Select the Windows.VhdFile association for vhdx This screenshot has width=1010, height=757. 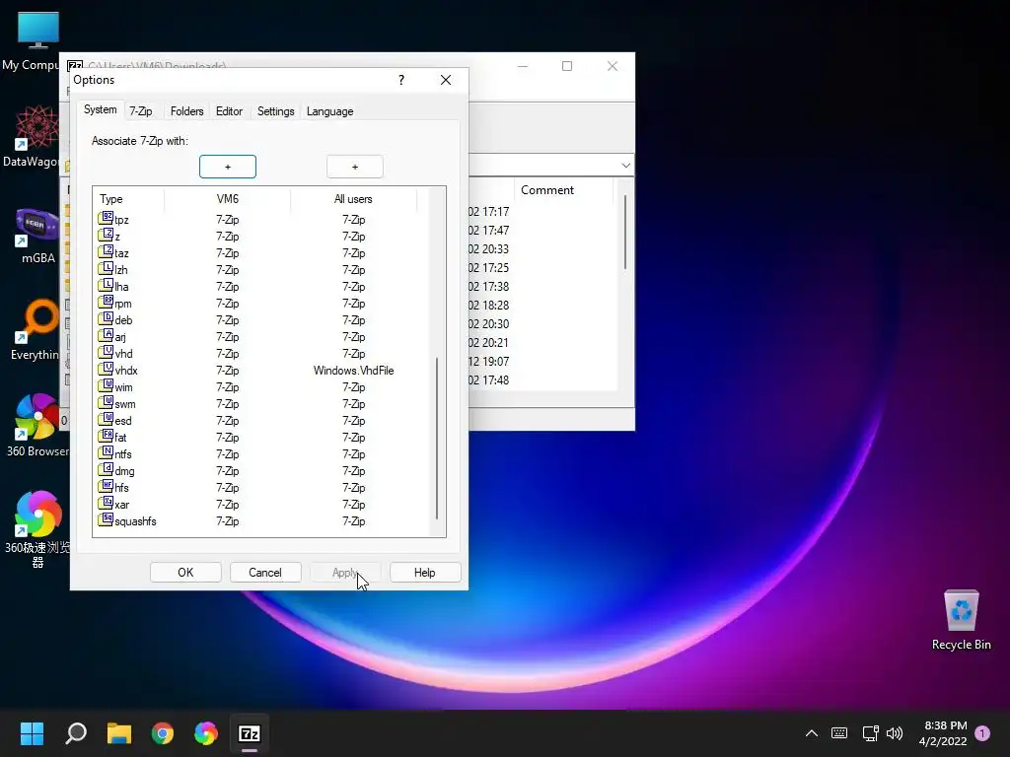click(354, 371)
